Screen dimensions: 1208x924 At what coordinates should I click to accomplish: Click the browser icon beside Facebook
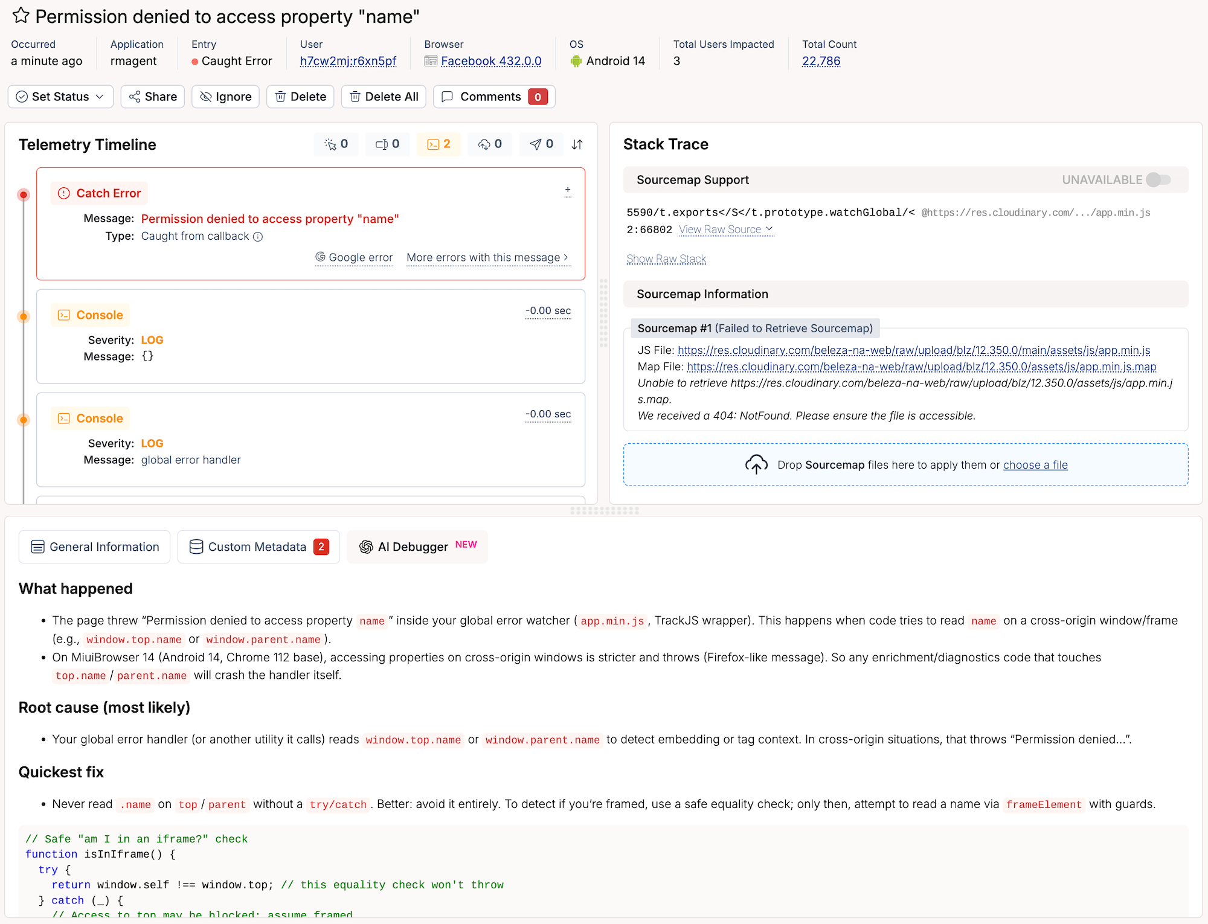coord(431,61)
